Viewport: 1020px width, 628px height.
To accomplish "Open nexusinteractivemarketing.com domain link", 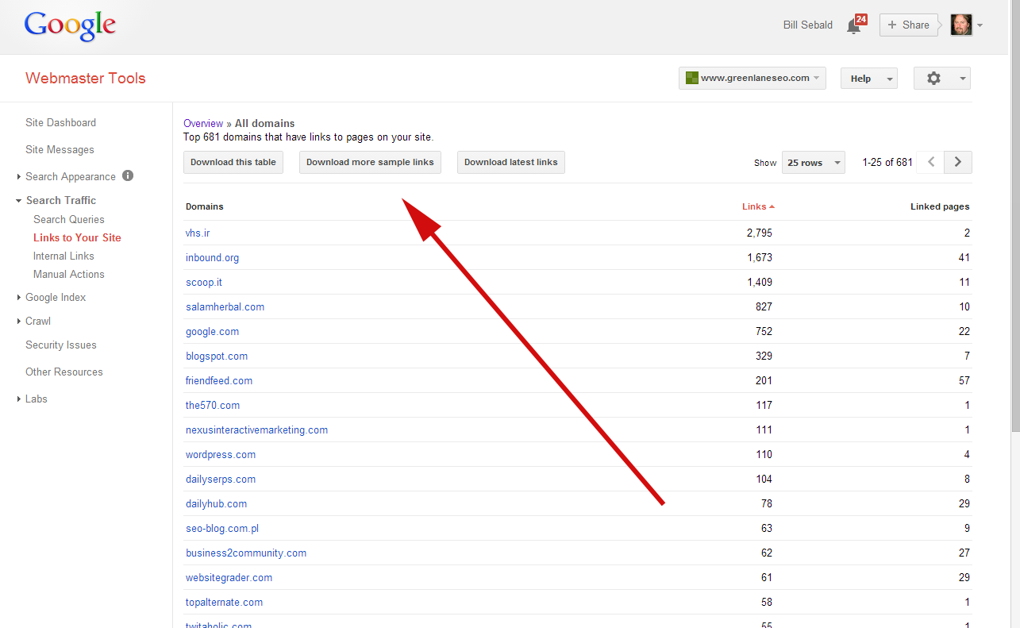I will 256,430.
